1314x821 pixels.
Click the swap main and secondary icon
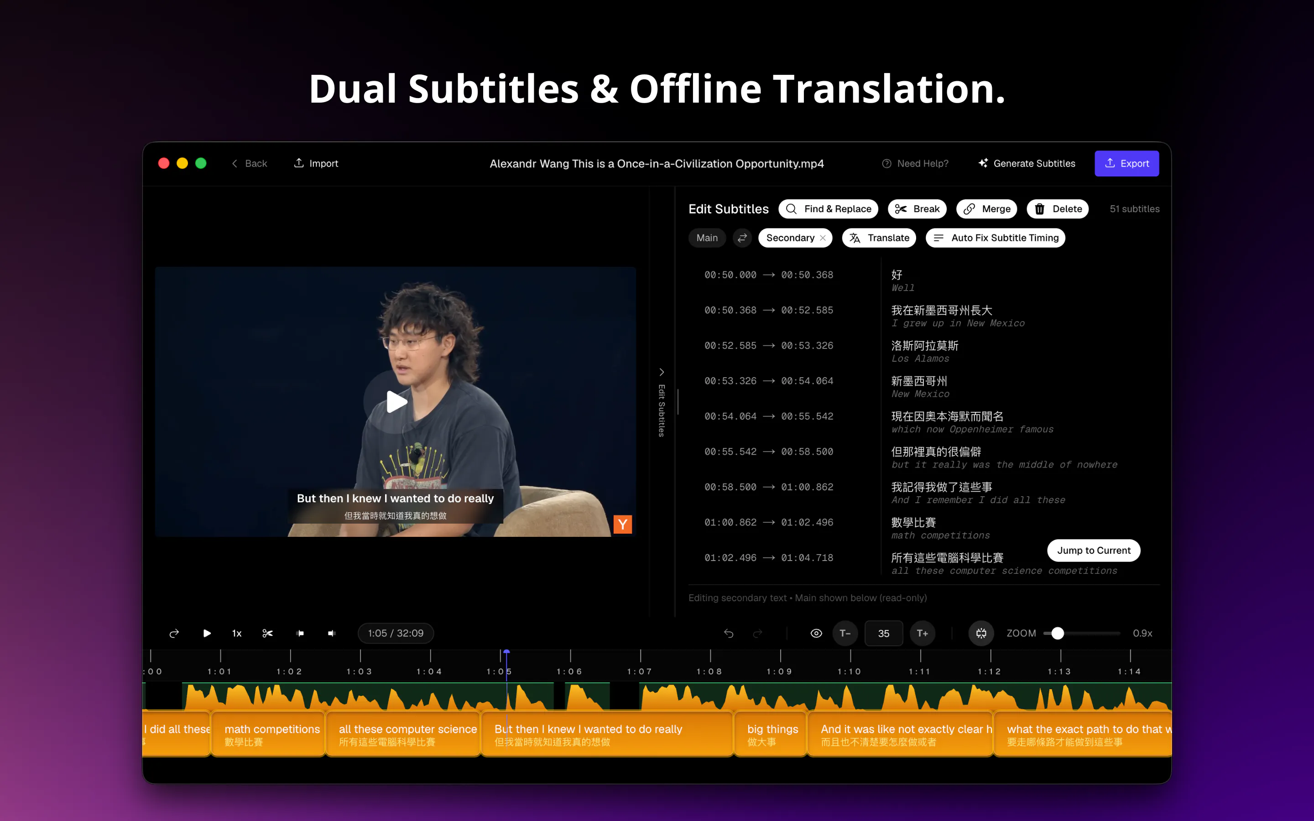pyautogui.click(x=742, y=238)
